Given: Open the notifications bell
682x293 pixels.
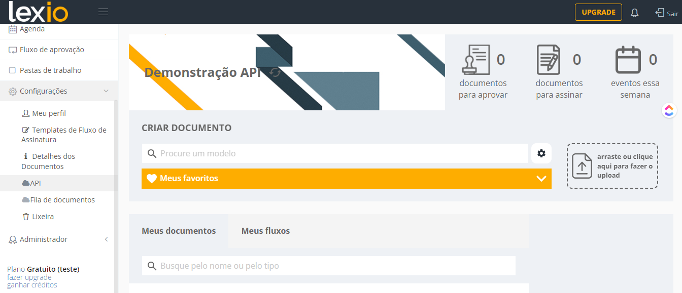Looking at the screenshot, I should click(634, 13).
